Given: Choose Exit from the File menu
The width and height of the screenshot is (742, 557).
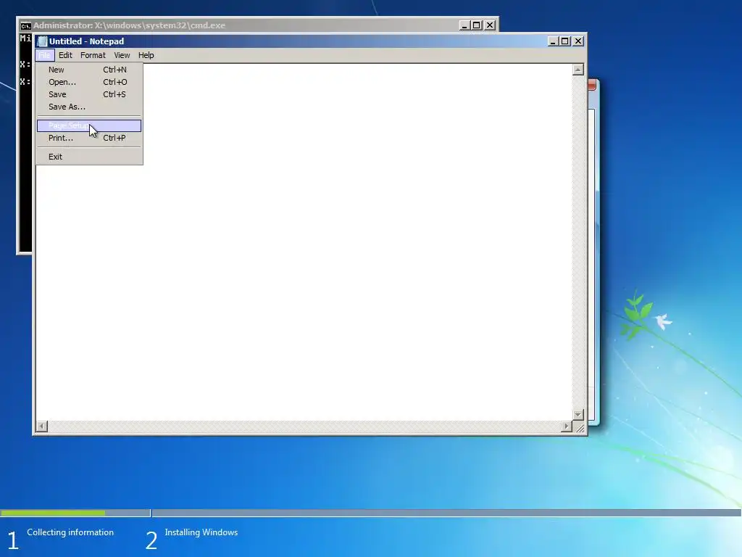Looking at the screenshot, I should (x=89, y=157).
